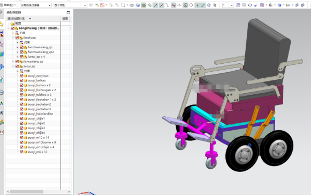Open the selection filter dropdown
311x195 pixels.
(36, 5)
